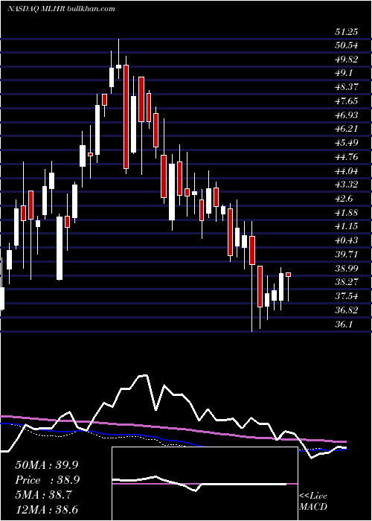Screen dimensions: 372x521
Task: Click the 38.99 price axis label
Action: (x=347, y=268)
